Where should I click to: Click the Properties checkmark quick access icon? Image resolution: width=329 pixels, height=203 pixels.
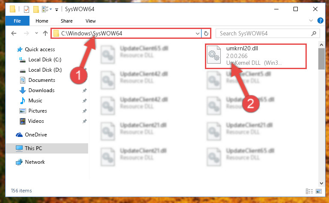point(27,9)
